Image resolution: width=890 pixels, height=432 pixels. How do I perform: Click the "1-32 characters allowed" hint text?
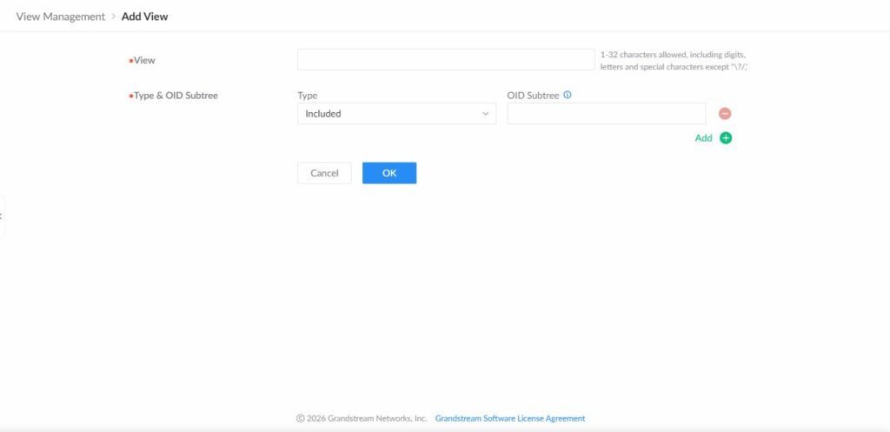(x=674, y=61)
